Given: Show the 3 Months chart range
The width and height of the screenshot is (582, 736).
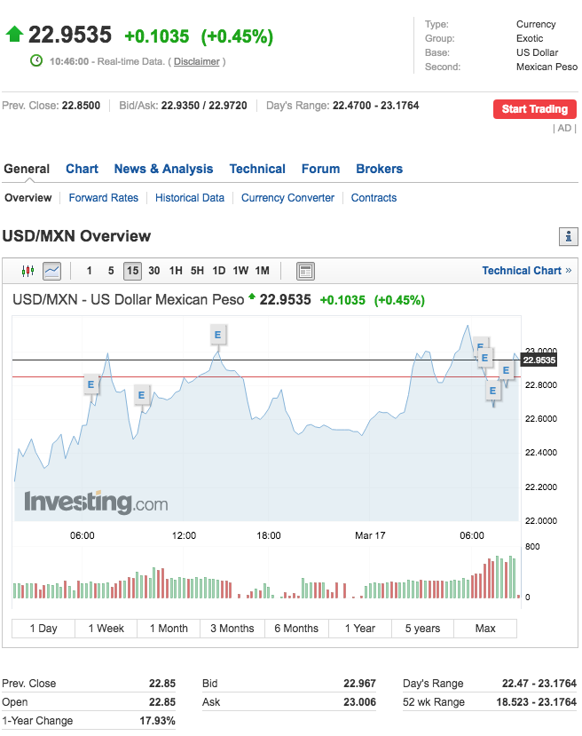Looking at the screenshot, I should point(232,629).
